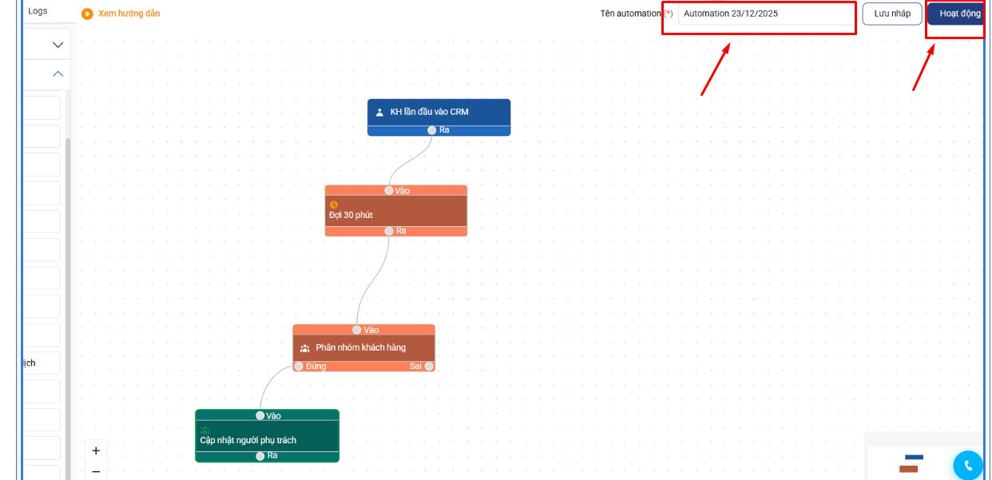
Task: Switch to the Logs tab
Action: 38,11
